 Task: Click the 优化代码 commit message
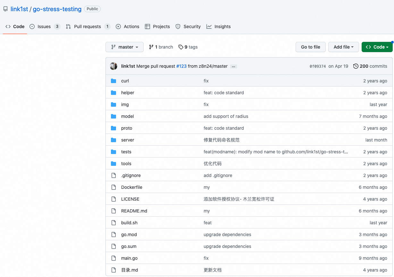[x=213, y=164]
